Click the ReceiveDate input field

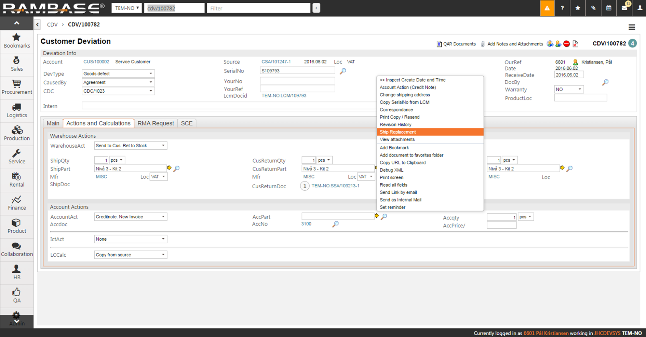[569, 75]
